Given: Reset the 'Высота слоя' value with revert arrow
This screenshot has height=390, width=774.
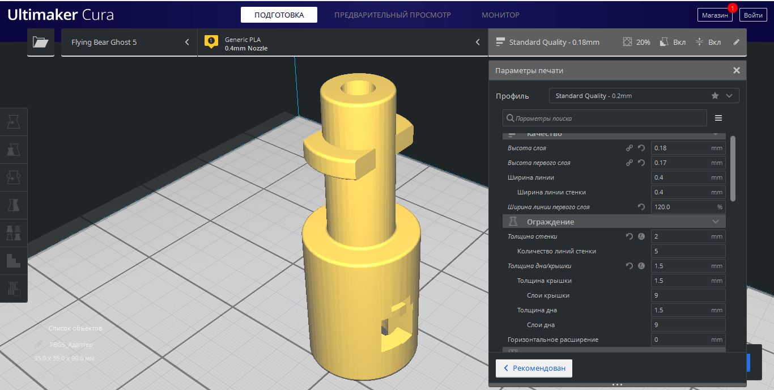Looking at the screenshot, I should (x=641, y=148).
